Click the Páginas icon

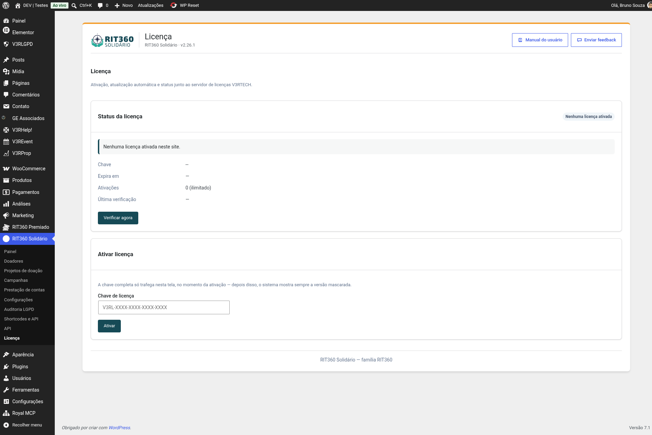click(x=6, y=83)
